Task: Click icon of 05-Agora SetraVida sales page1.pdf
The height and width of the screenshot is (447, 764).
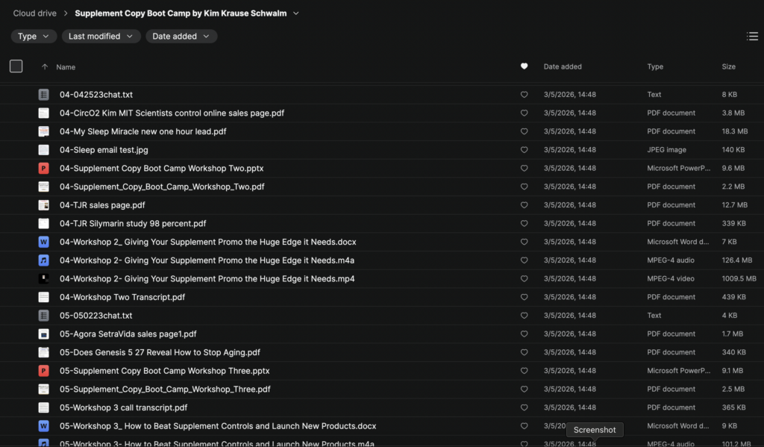Action: [43, 334]
